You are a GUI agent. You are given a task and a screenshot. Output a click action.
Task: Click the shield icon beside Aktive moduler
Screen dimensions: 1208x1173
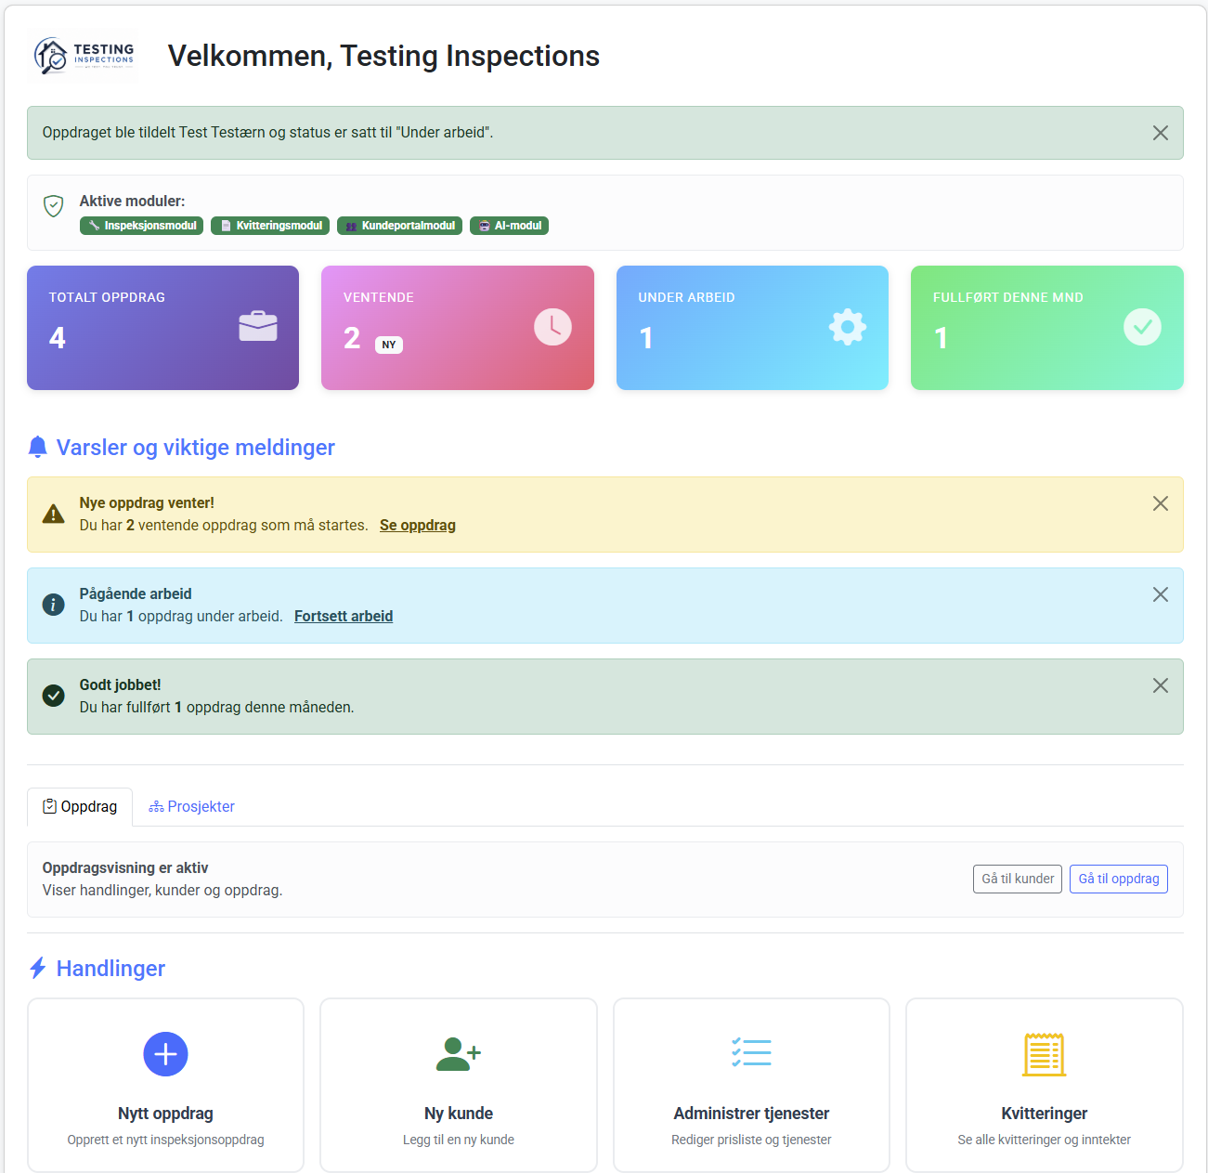(x=54, y=205)
